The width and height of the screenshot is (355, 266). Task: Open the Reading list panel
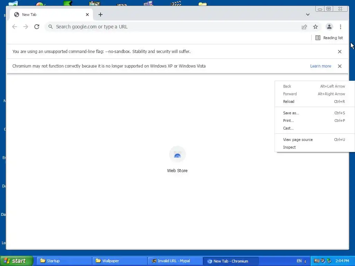(329, 38)
